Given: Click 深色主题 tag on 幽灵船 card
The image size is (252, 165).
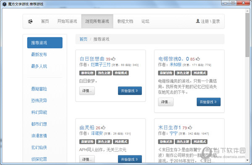Looking at the screenshot, I should [x=104, y=142].
